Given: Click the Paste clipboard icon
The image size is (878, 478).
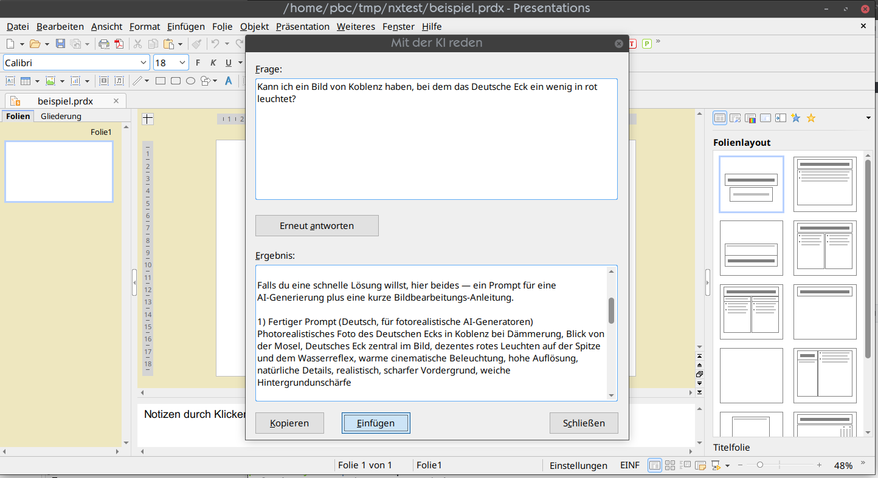Looking at the screenshot, I should tap(168, 44).
